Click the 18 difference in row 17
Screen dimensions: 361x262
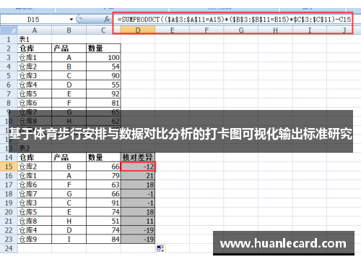click(x=138, y=185)
